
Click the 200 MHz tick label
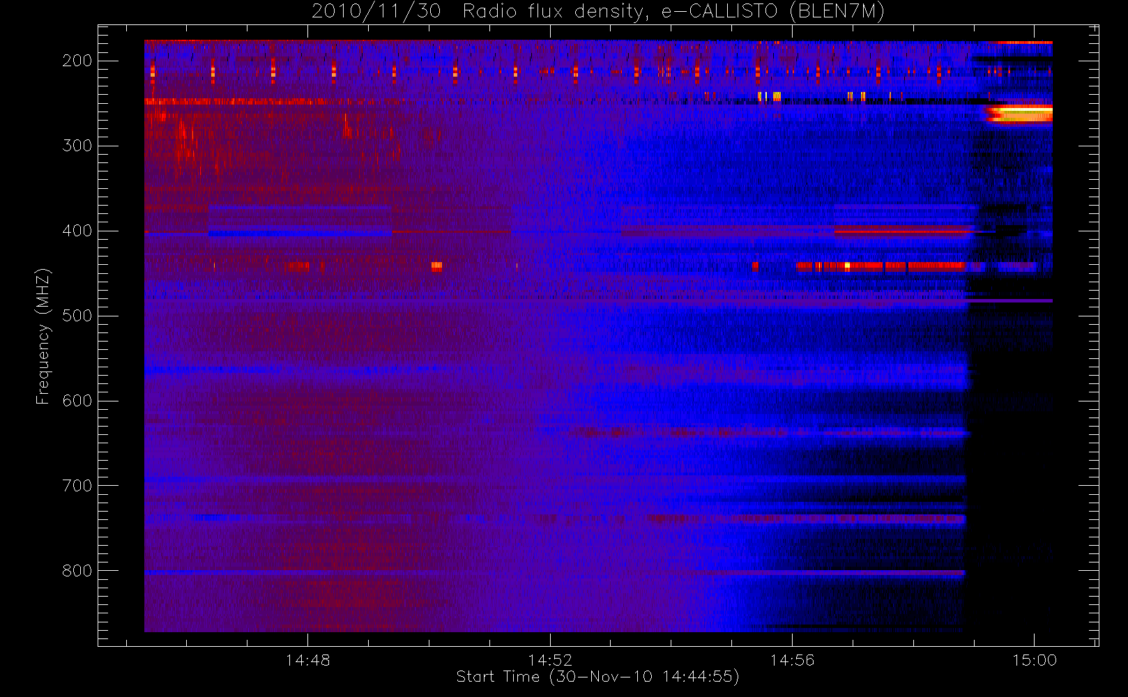pyautogui.click(x=77, y=61)
